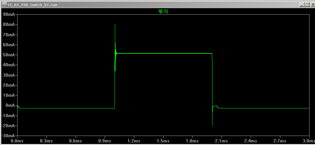This screenshot has width=315, height=145.
Task: Click the 90mA y-axis label
Action: point(9,14)
